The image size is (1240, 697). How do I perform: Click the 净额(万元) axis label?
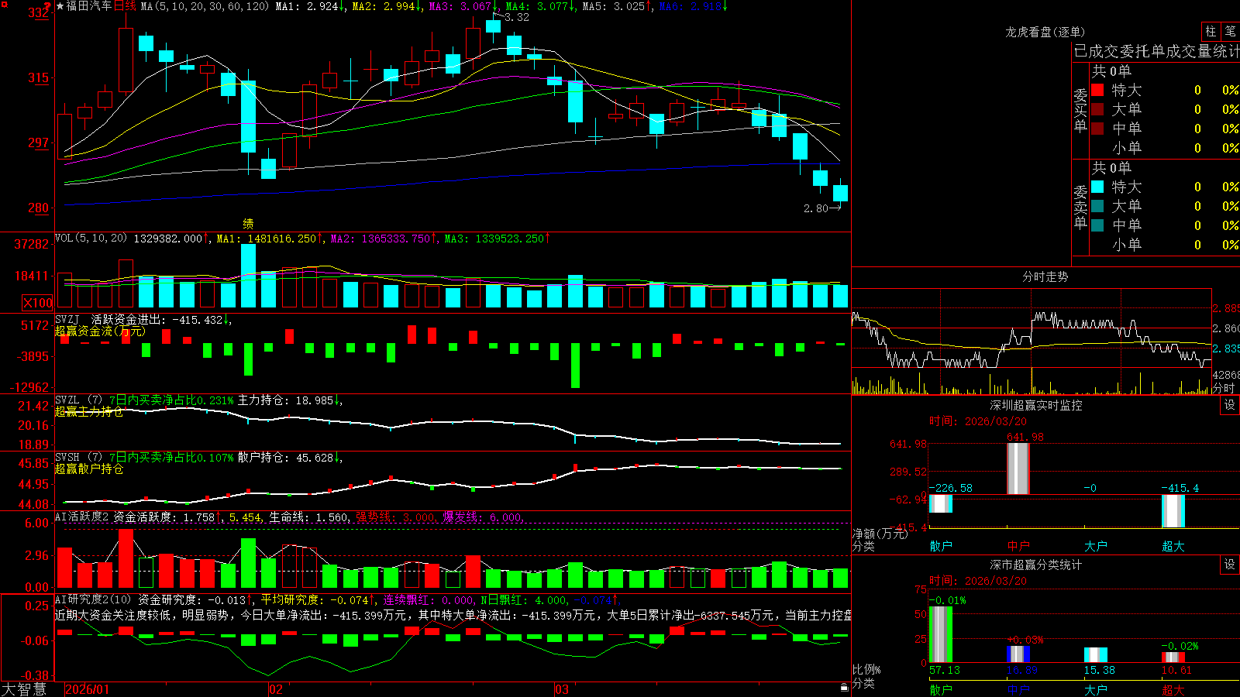(880, 534)
